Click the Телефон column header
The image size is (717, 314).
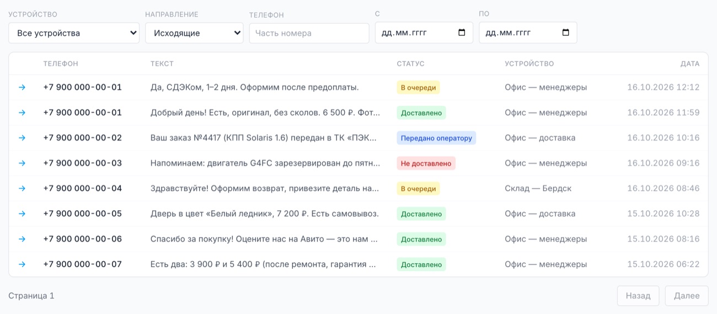(x=61, y=64)
